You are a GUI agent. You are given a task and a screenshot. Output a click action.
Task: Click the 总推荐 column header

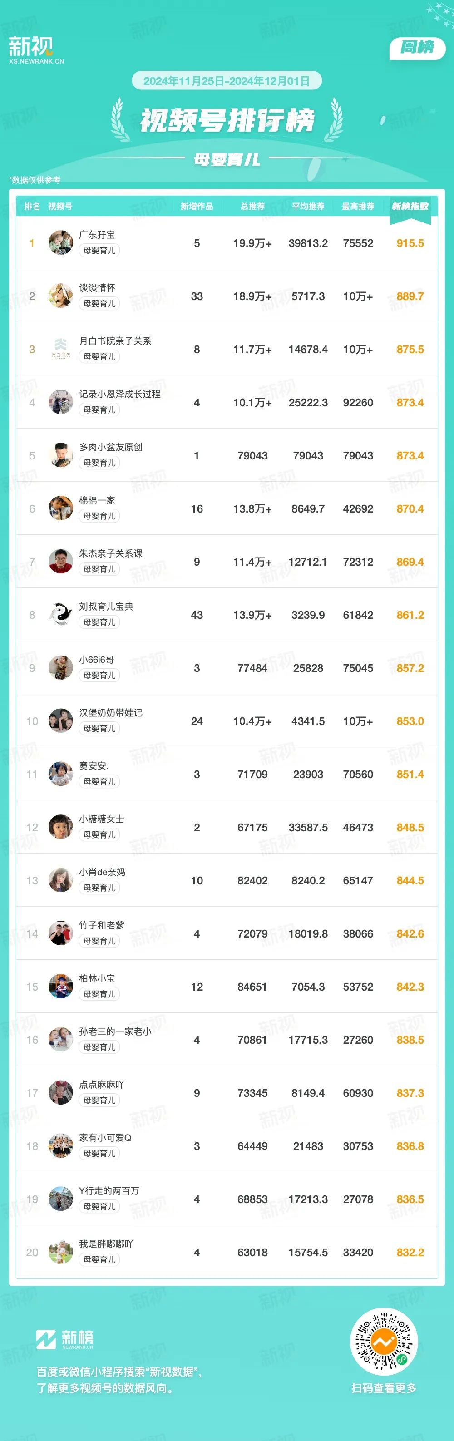point(253,207)
